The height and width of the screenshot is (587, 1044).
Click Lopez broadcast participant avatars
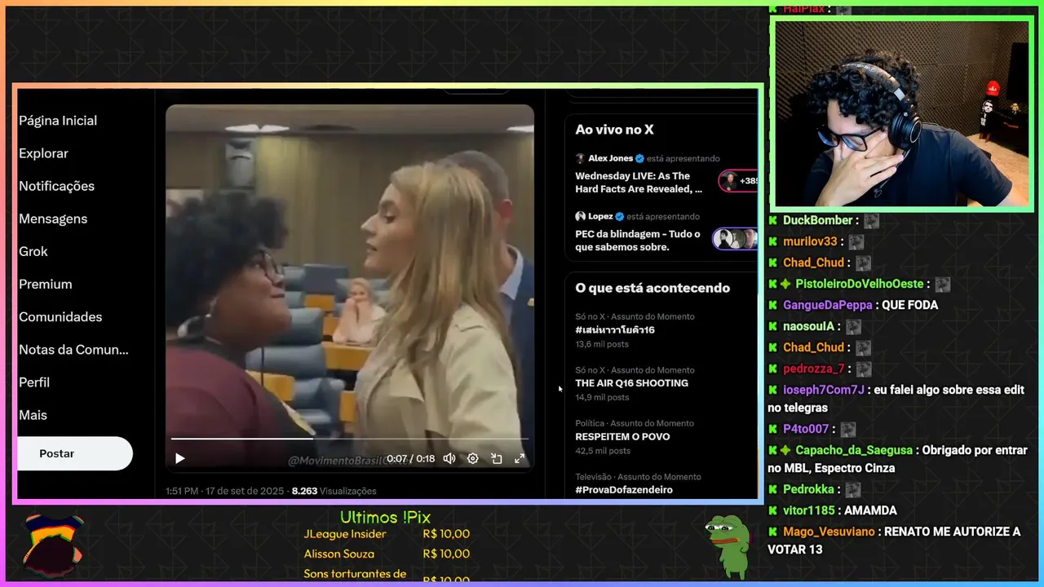tap(736, 239)
